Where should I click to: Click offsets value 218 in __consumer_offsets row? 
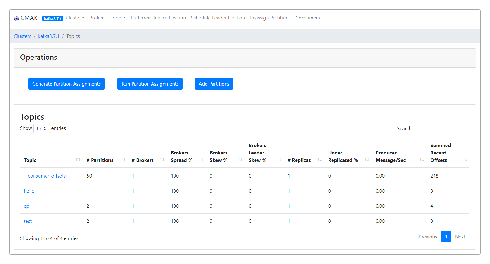click(434, 176)
